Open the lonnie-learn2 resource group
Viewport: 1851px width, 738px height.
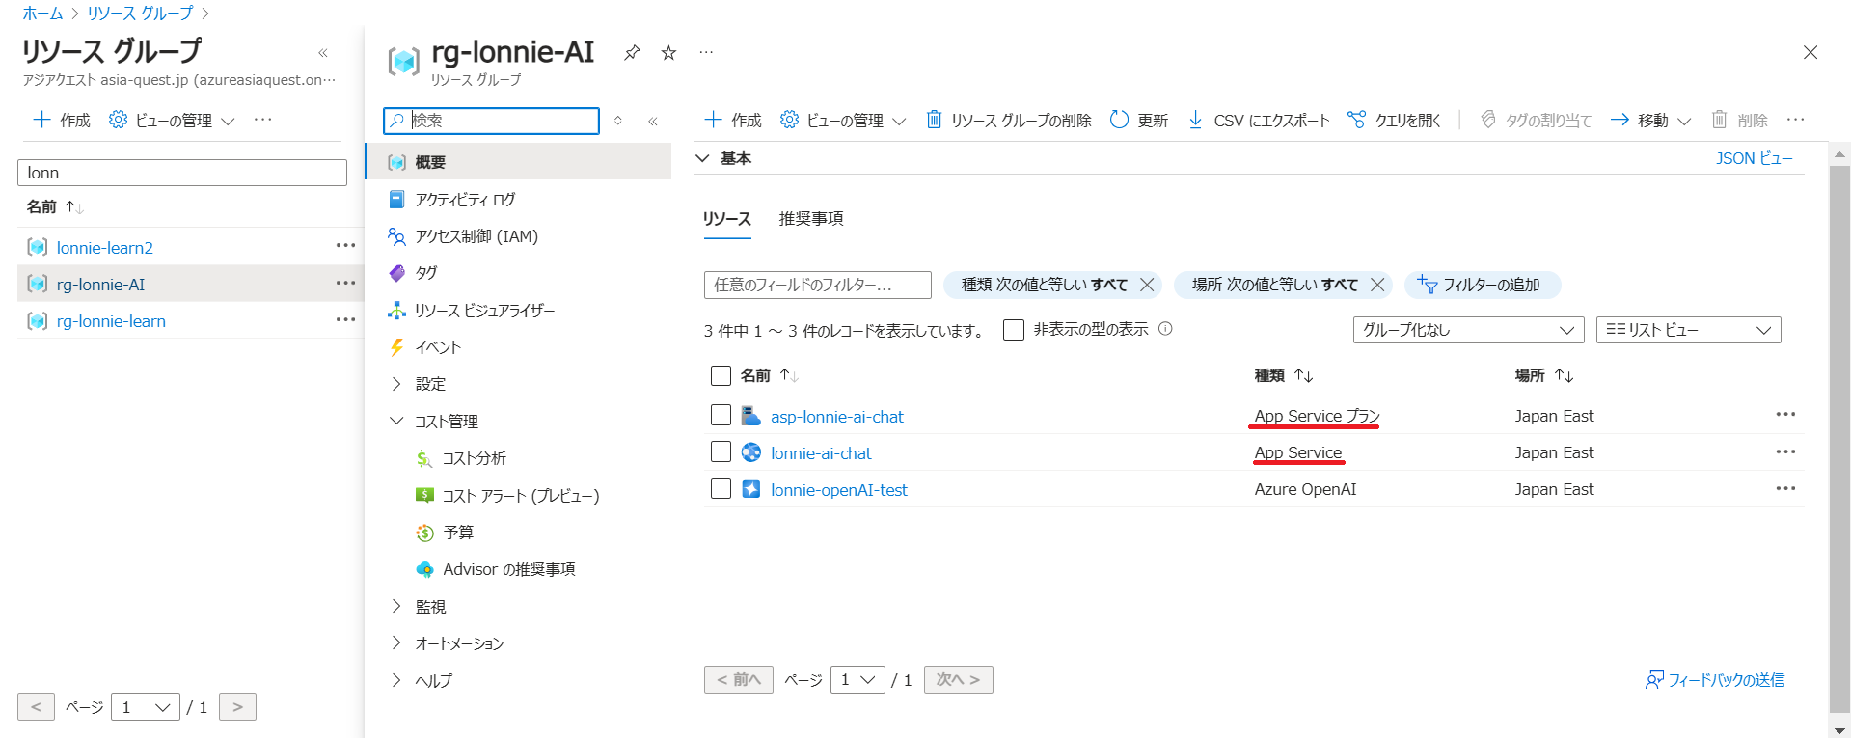pyautogui.click(x=104, y=248)
